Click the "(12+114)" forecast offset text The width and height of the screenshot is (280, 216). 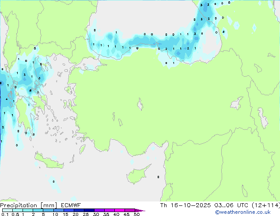(x=266, y=205)
